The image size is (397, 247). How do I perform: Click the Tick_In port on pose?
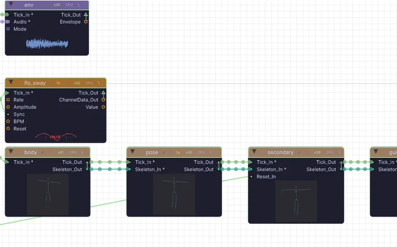coord(129,162)
